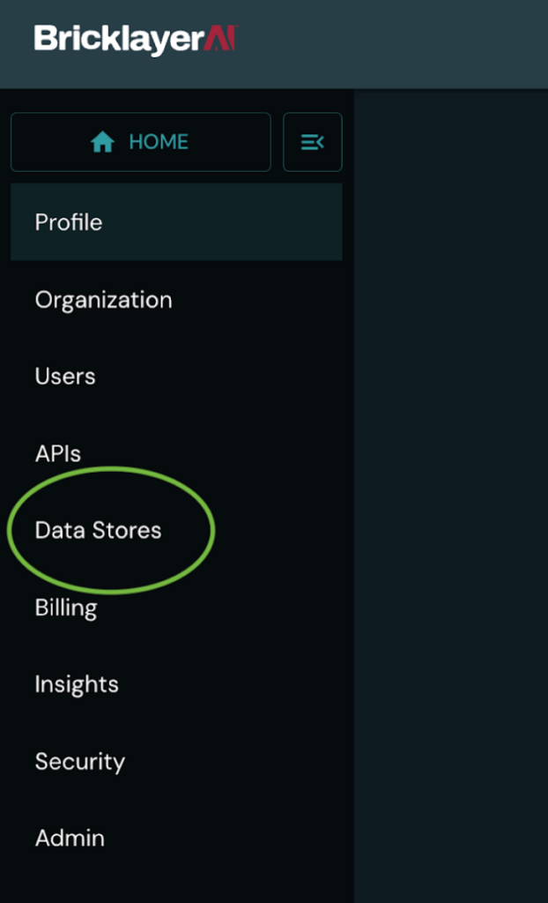
Task: Collapse the sidebar using the collapse icon
Action: pyautogui.click(x=313, y=141)
